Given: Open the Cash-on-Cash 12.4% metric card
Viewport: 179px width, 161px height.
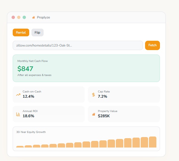Looking at the screenshot, I should [49, 94].
